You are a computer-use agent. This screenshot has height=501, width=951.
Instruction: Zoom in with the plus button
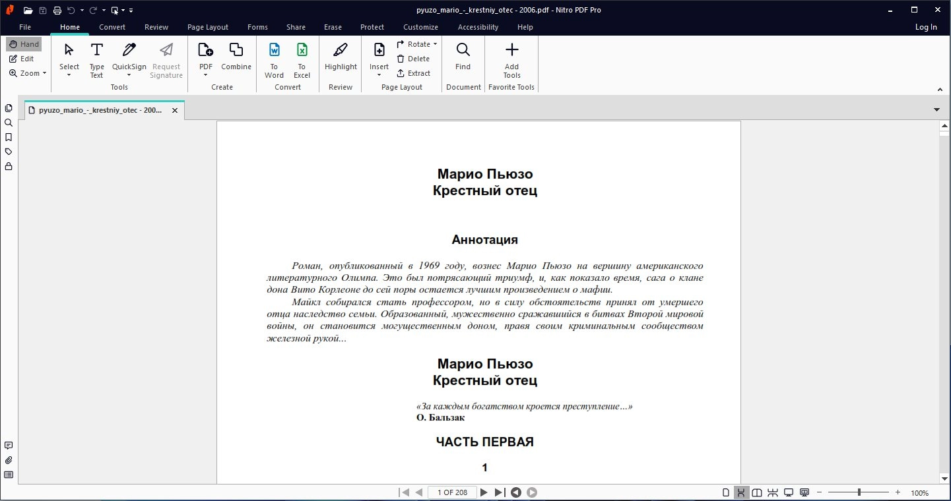[x=898, y=492]
